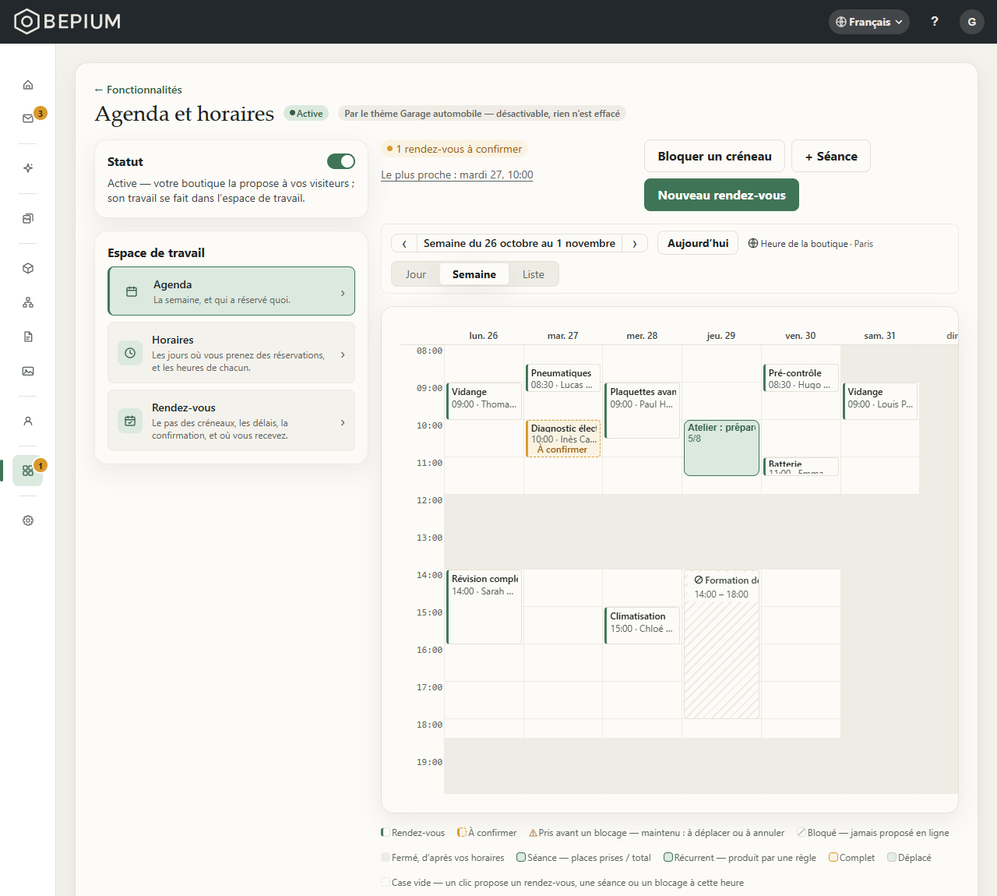Open the settings gear icon in the sidebar

tap(28, 520)
